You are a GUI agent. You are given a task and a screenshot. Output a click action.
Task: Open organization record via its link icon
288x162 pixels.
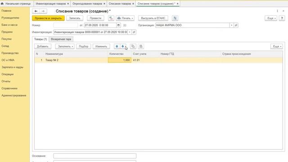coord(236,25)
